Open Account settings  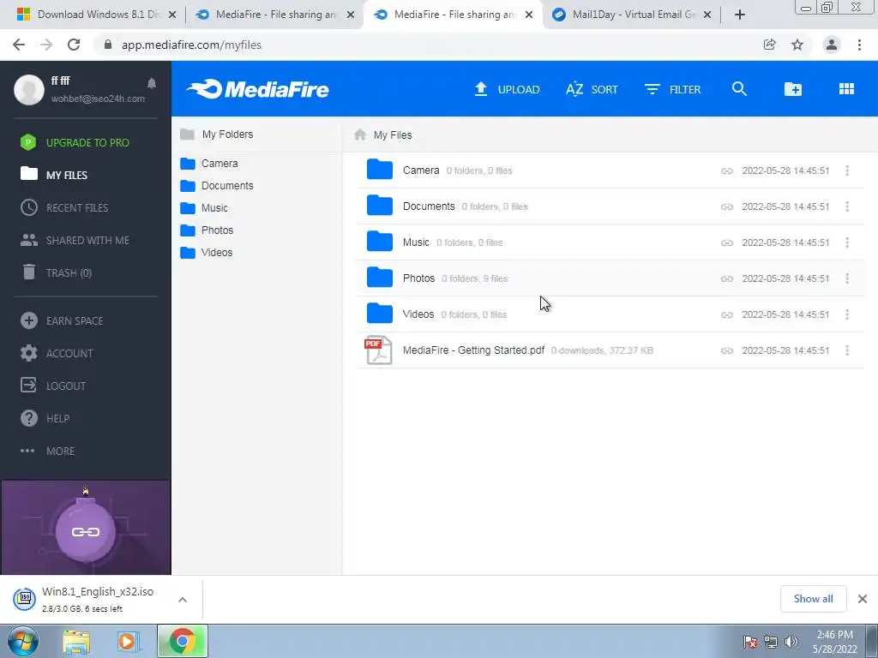tap(57, 353)
